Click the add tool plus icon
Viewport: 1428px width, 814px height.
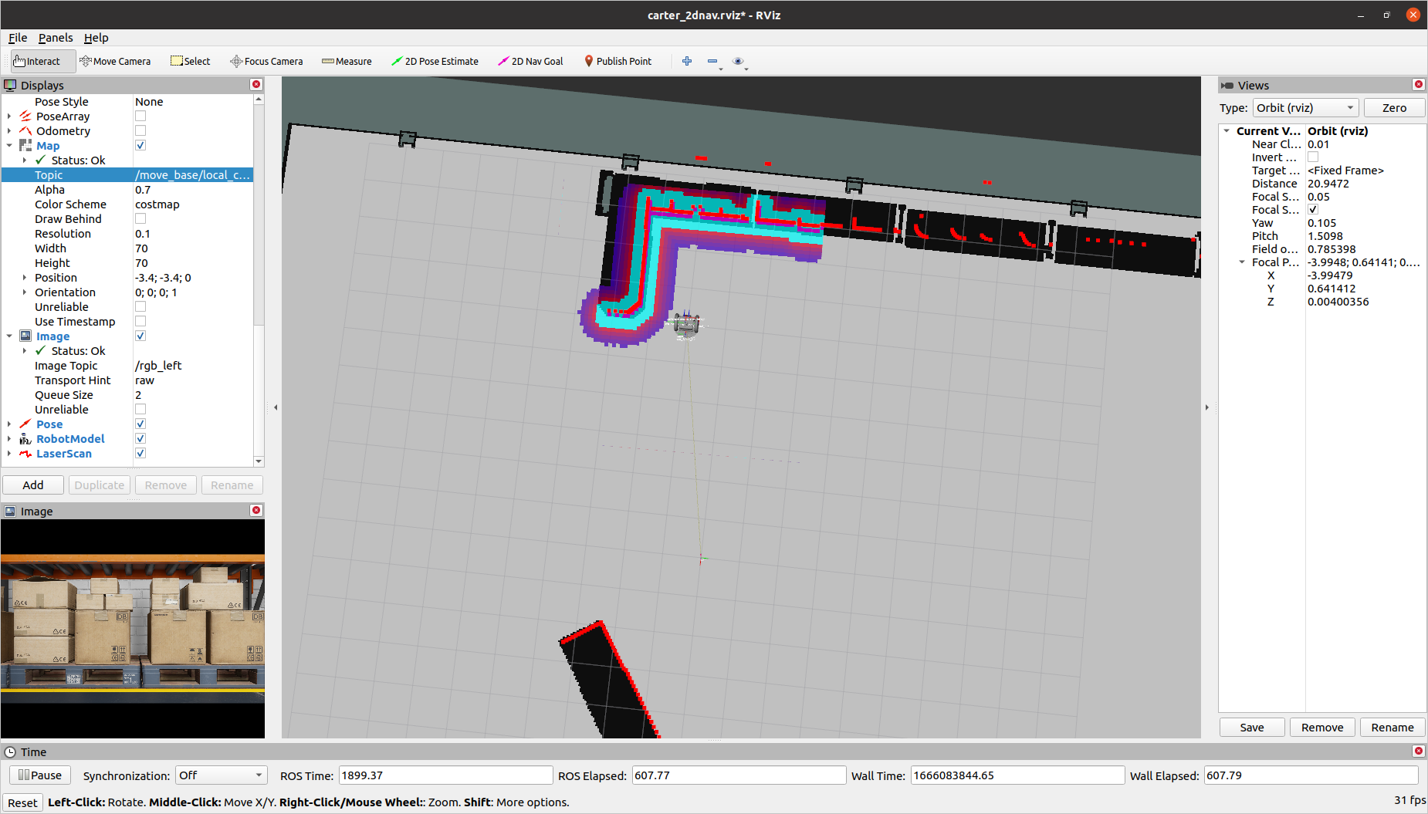(687, 61)
